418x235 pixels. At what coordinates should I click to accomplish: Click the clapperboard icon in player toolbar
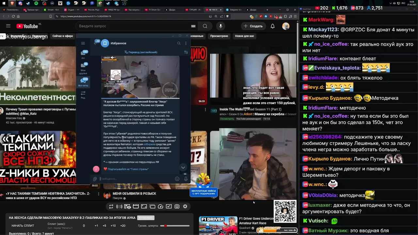[x=136, y=206]
